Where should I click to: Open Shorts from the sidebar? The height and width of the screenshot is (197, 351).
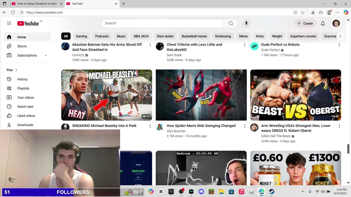click(27, 46)
